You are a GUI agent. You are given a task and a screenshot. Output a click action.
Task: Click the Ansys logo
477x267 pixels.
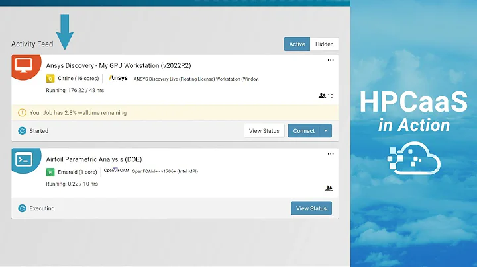(118, 78)
